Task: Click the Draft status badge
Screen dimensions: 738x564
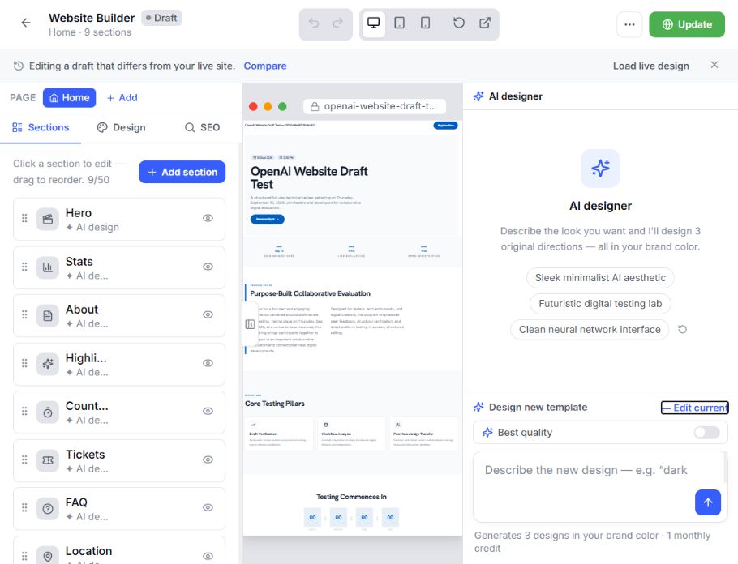Action: coord(161,18)
